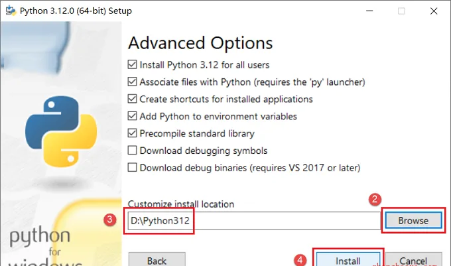Click the Browse button for install location

click(x=413, y=221)
